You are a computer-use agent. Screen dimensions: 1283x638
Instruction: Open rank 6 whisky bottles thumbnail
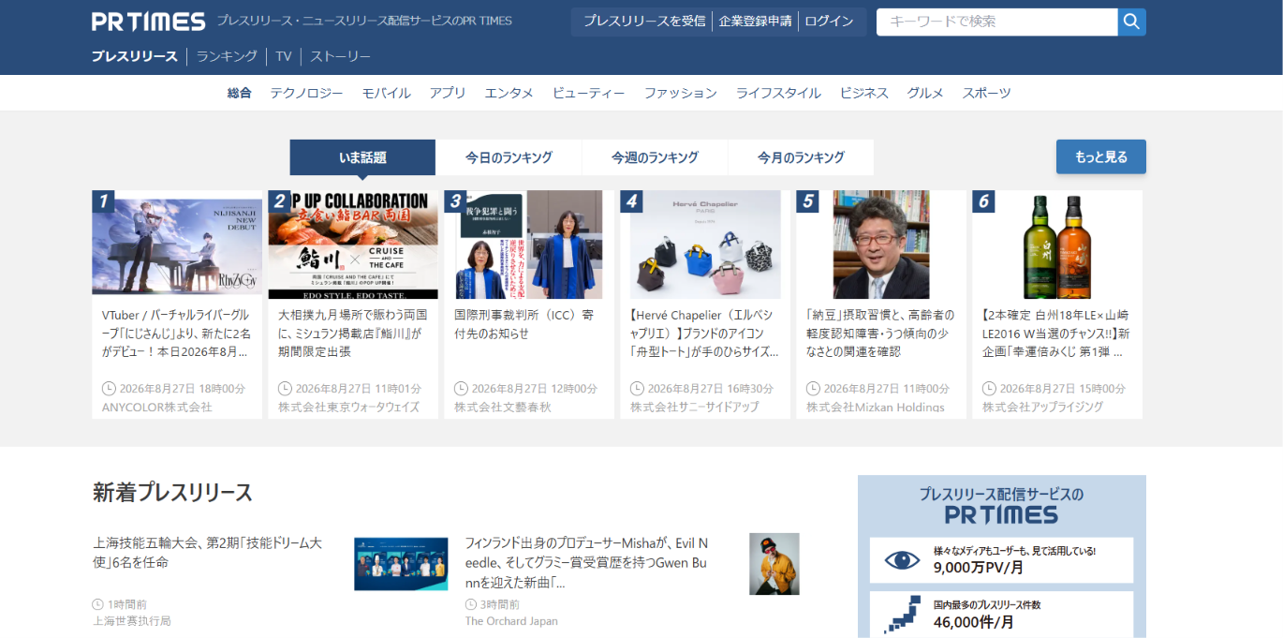(1057, 245)
